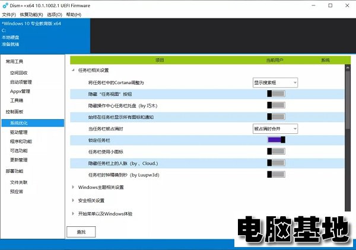Click 常用工具 category heading
Screen dimensions: 356x250
tap(14, 62)
